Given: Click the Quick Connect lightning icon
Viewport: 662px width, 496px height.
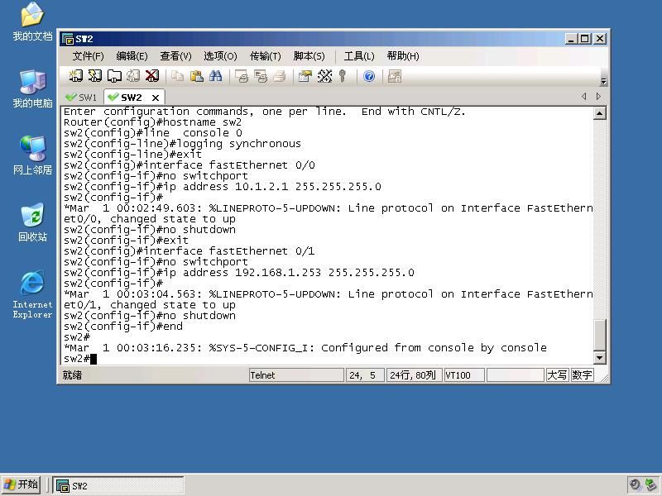Looking at the screenshot, I should click(95, 76).
